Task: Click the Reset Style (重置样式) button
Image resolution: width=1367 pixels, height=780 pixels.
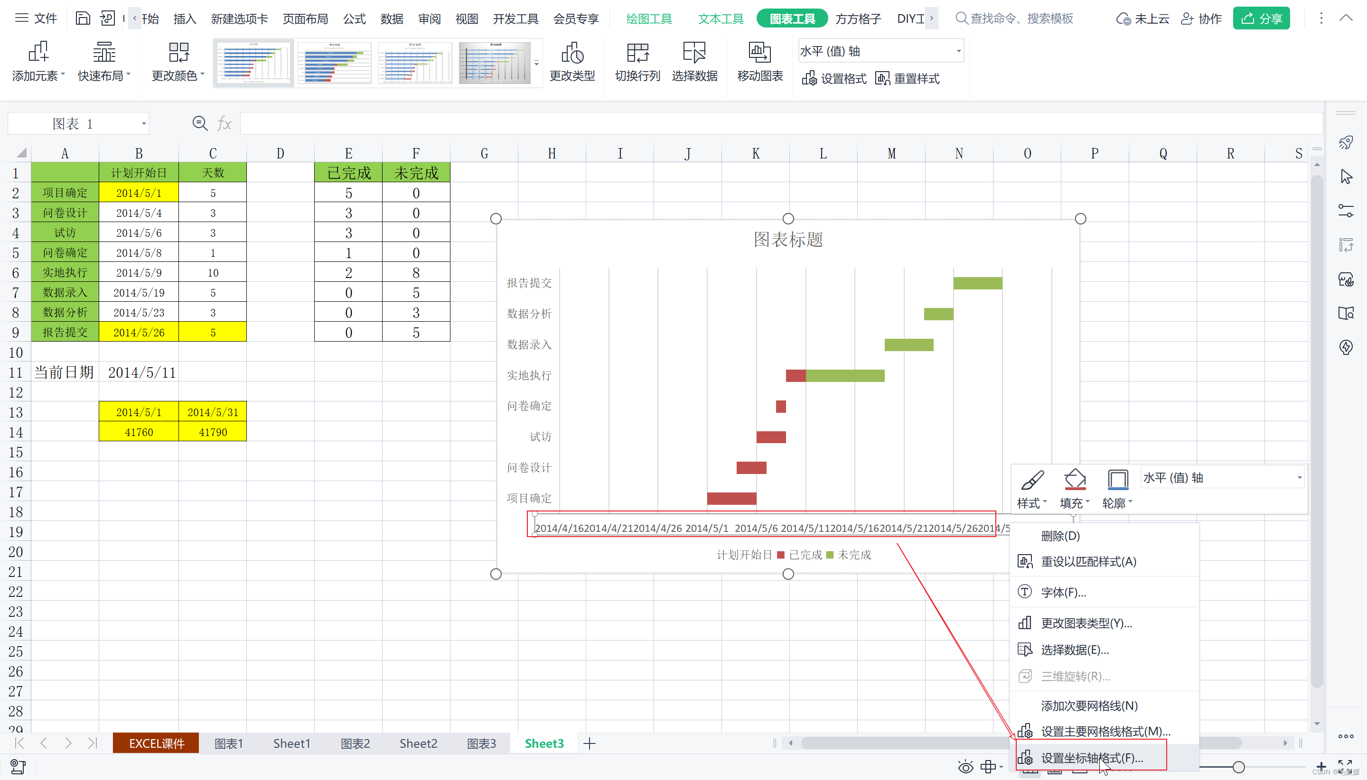Action: tap(908, 79)
